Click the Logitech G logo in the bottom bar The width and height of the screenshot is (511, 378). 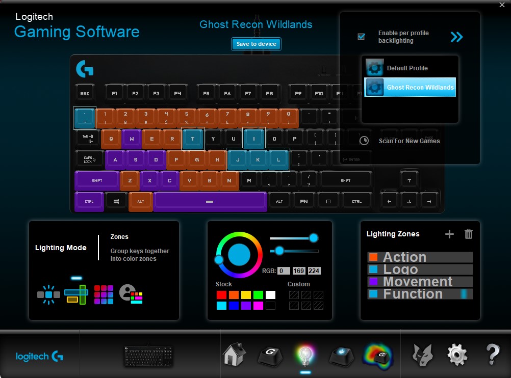click(39, 357)
